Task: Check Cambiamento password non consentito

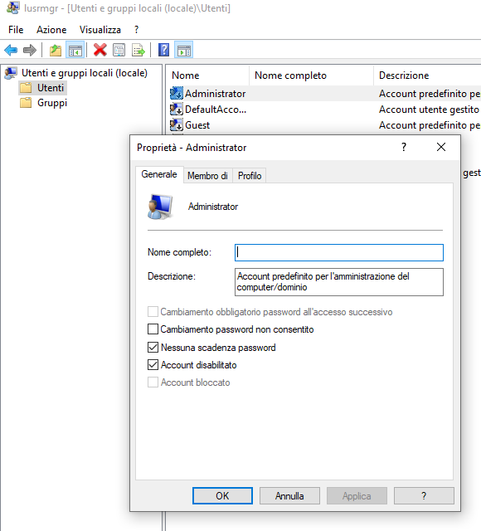Action: coord(153,329)
